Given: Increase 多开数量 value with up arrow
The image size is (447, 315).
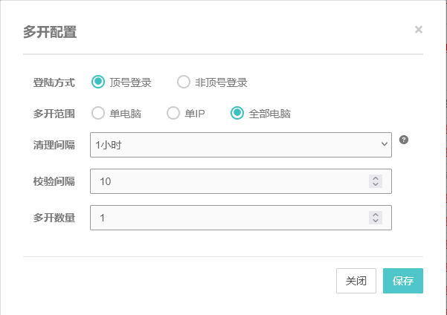Looking at the screenshot, I should pyautogui.click(x=376, y=215).
